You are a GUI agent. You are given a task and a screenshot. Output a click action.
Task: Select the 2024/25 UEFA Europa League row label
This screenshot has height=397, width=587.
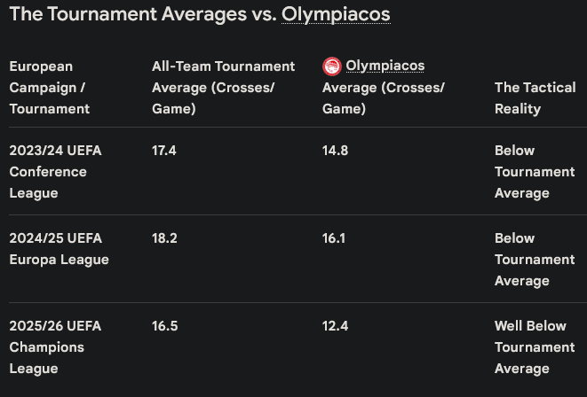click(x=59, y=249)
